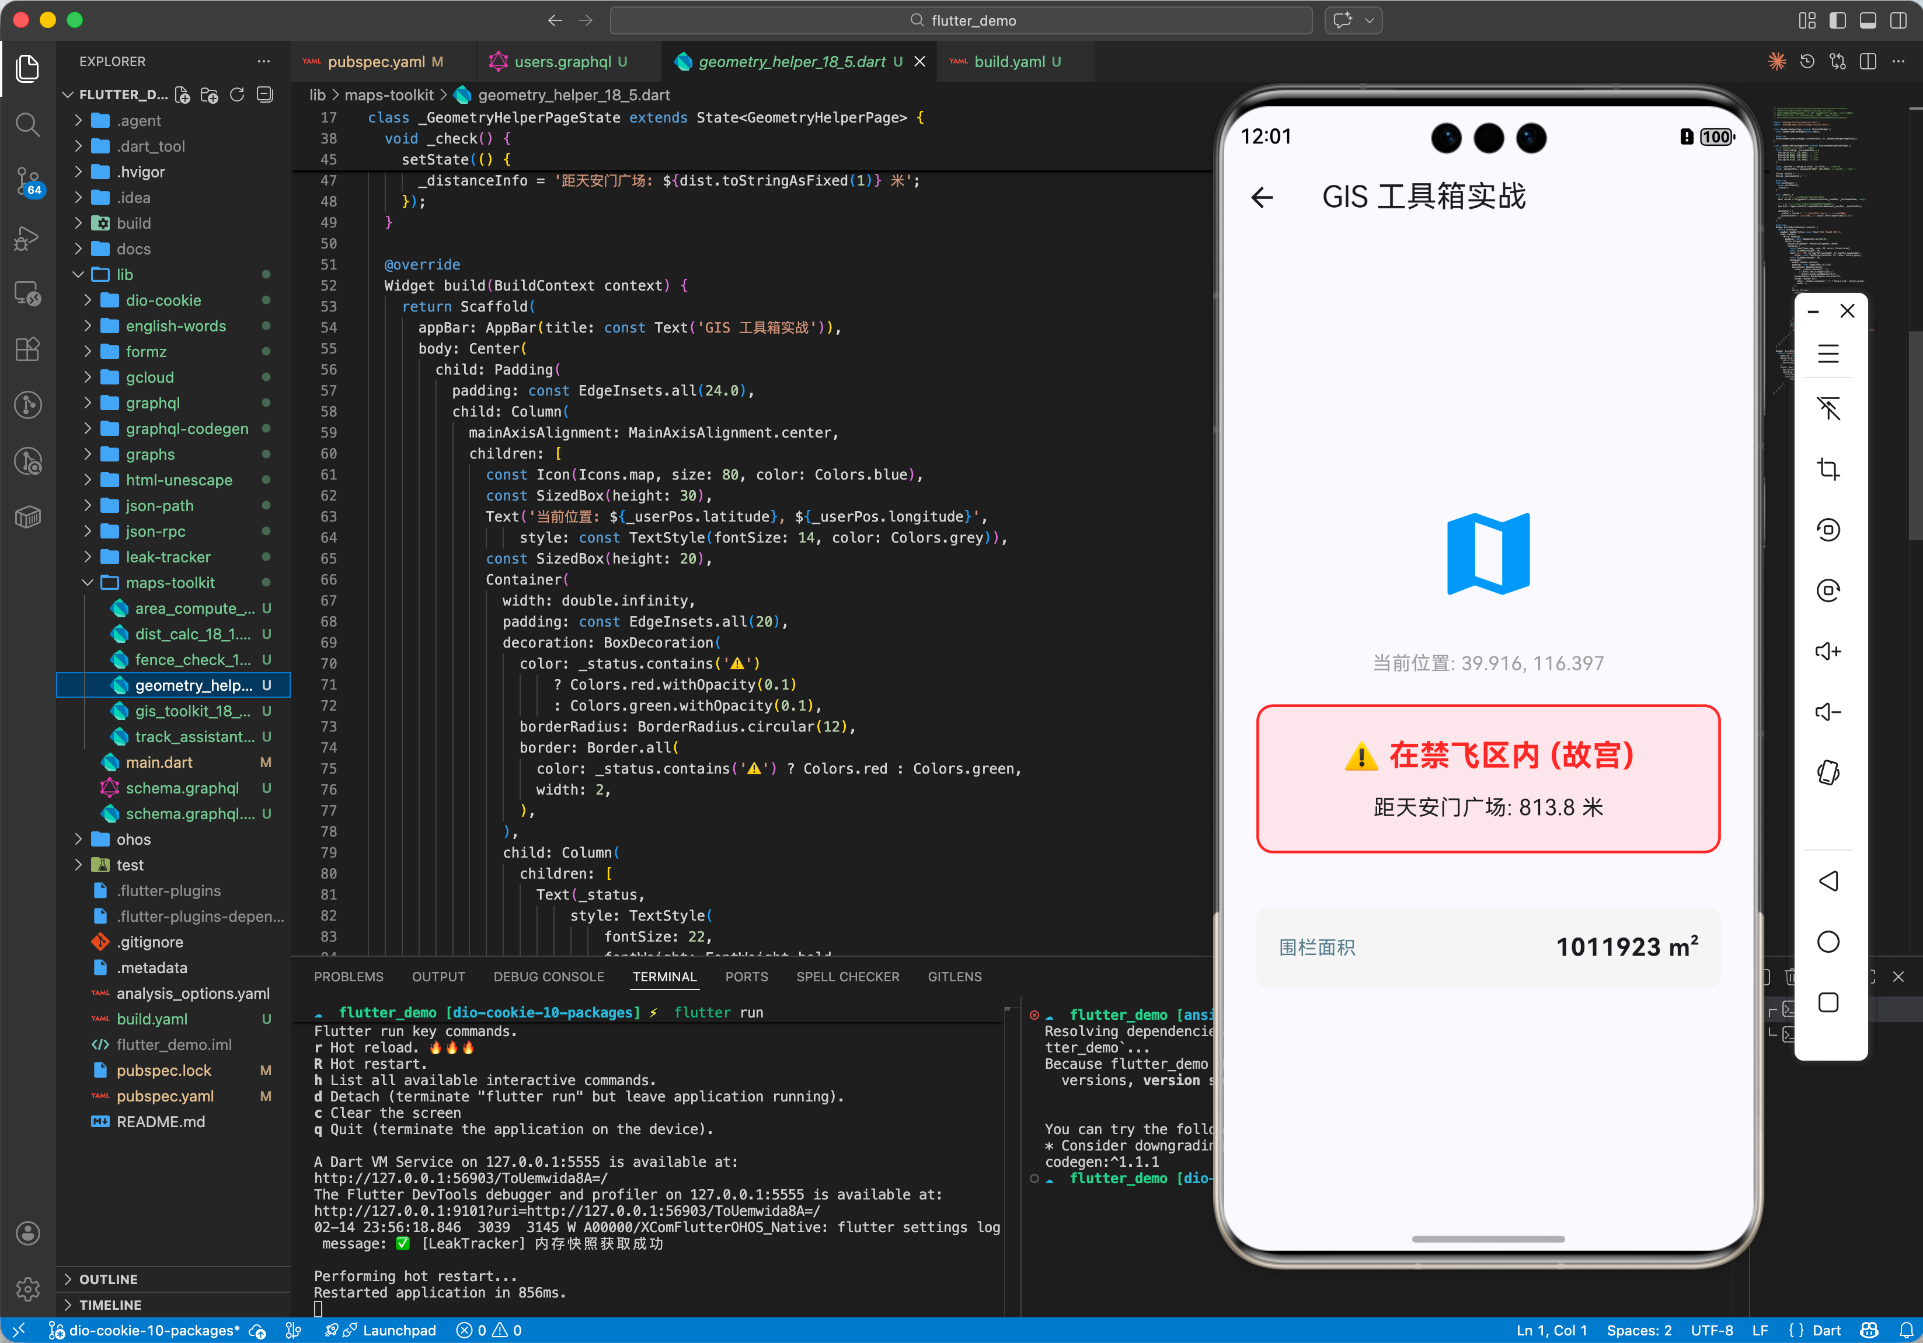Click dio-cookie-10-packages branch in status bar
This screenshot has height=1343, width=1923.
154,1330
